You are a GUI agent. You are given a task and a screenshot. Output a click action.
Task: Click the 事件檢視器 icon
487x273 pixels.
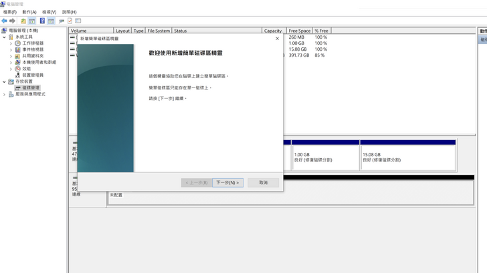17,49
